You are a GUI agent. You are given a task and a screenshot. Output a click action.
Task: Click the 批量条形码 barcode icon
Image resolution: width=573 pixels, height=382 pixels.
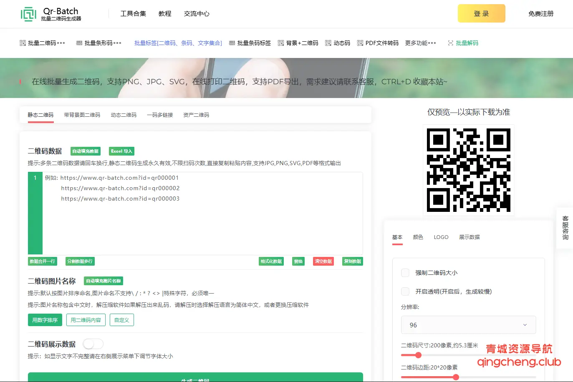(79, 43)
